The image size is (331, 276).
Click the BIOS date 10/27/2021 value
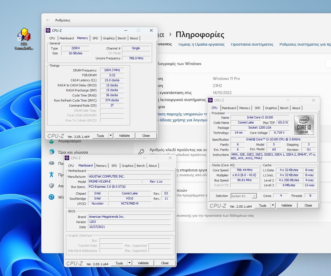(x=129, y=227)
